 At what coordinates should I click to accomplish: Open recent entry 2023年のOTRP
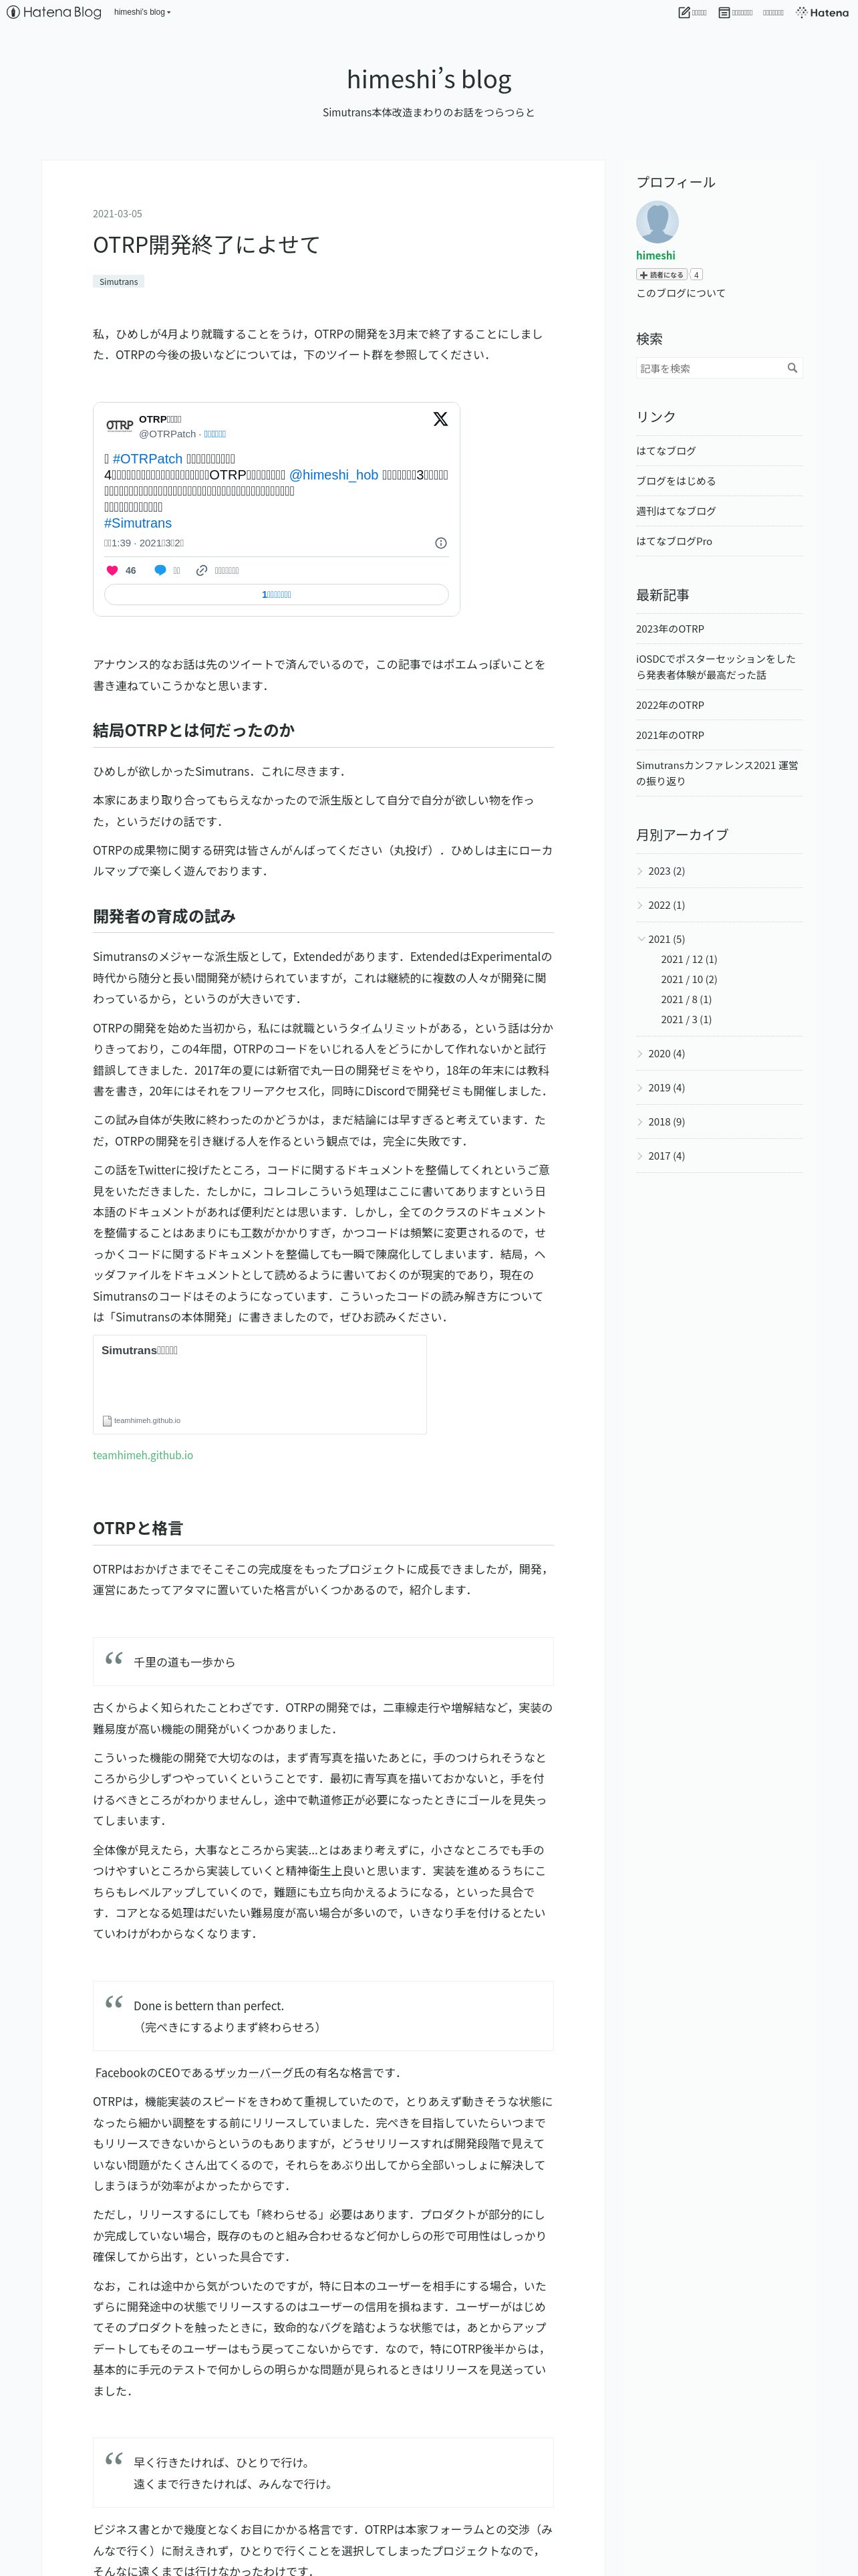[670, 629]
